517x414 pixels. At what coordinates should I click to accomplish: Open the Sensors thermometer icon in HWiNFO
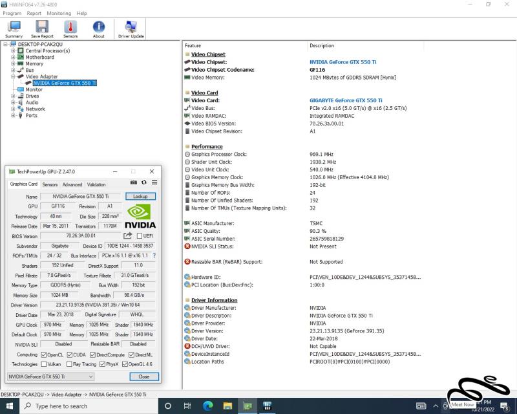[70, 29]
